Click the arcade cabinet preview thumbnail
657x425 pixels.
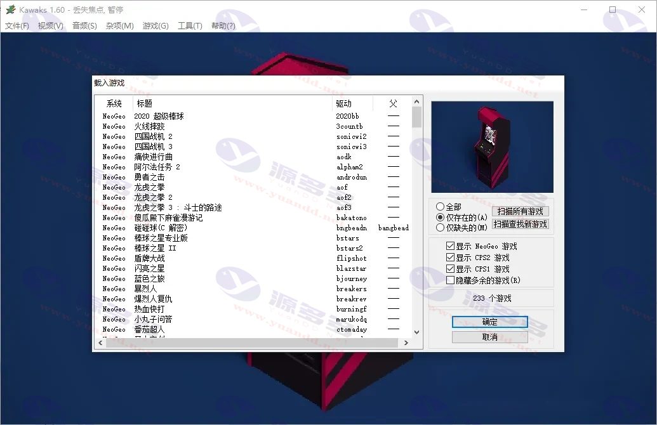coord(493,147)
